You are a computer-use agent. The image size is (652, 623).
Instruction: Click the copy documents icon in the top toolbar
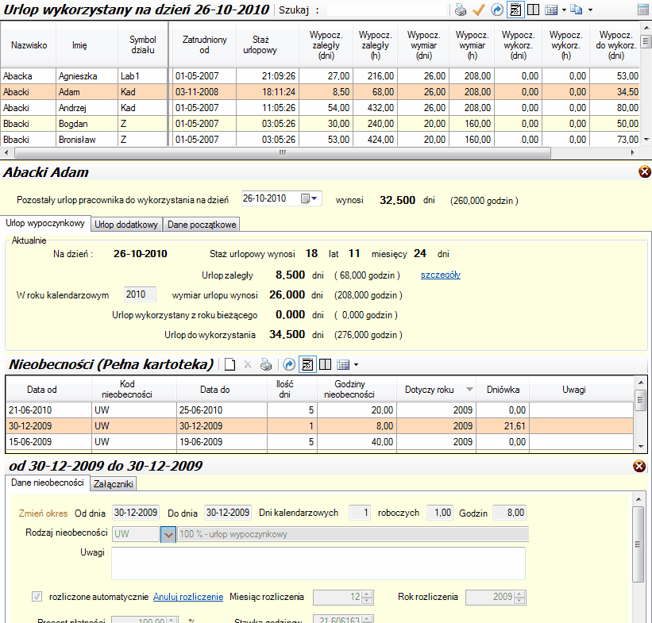577,10
